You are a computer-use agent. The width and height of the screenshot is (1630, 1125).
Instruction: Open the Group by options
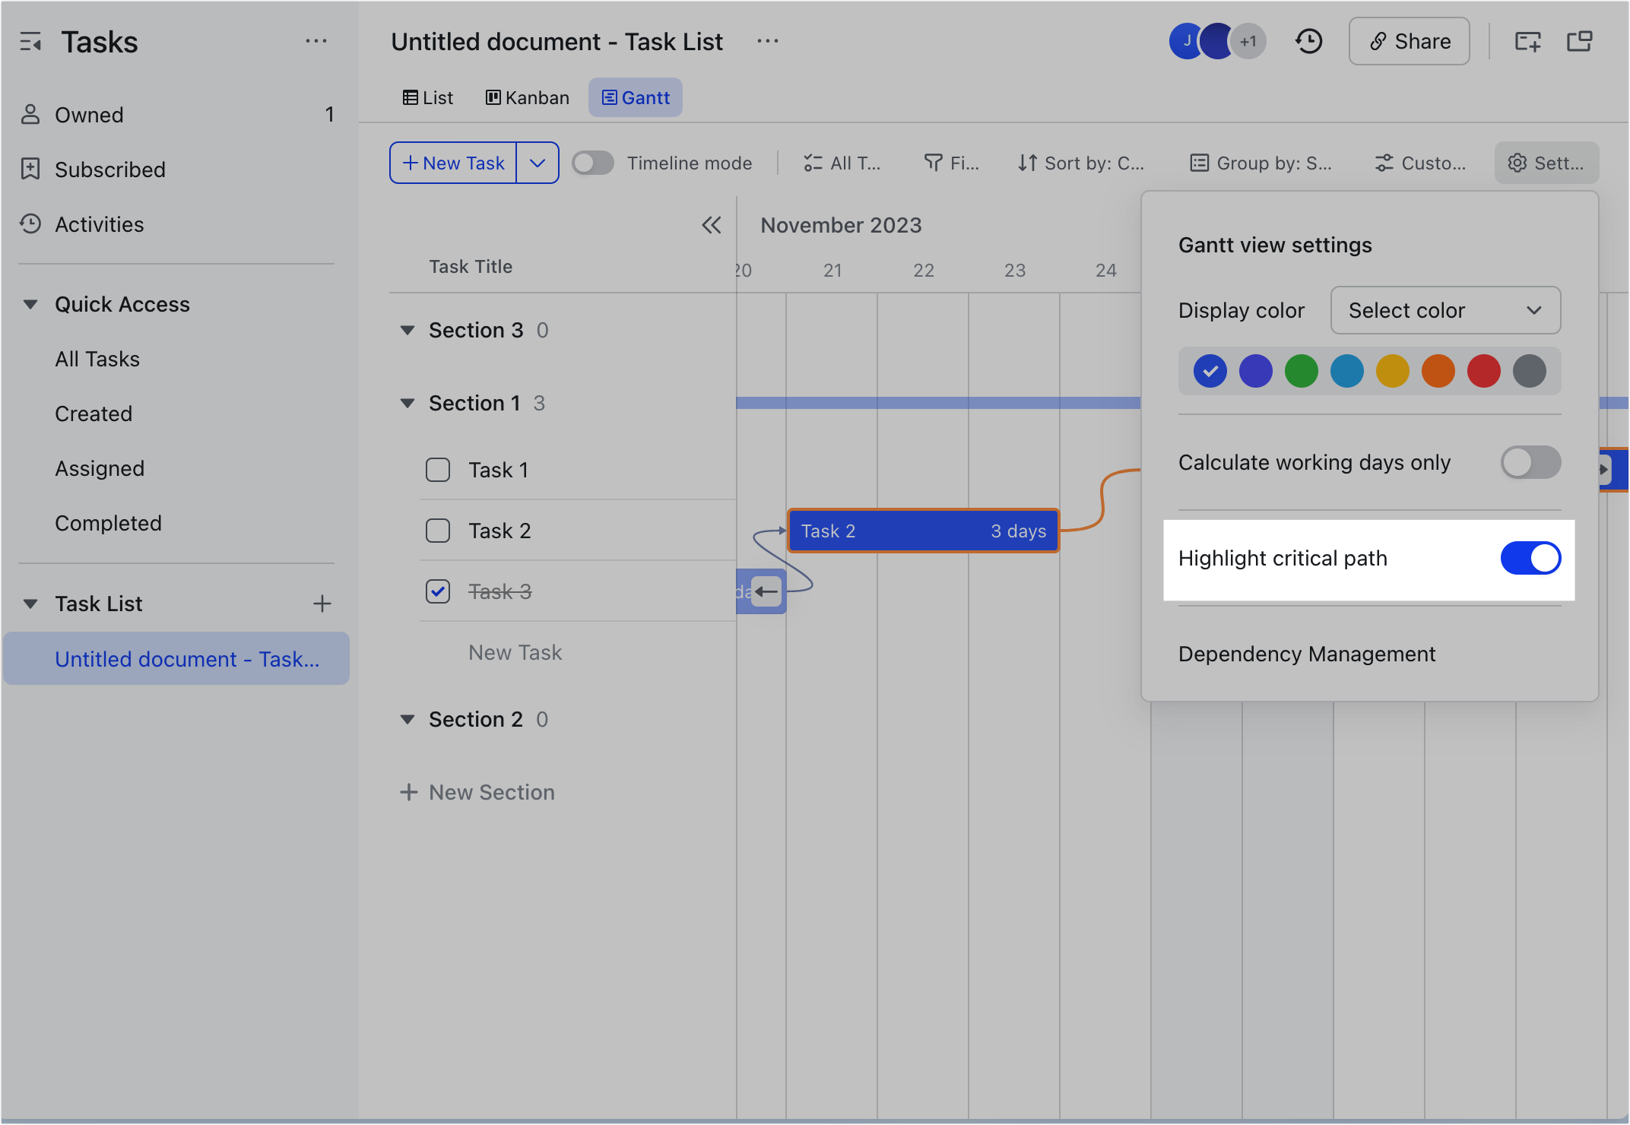point(1260,163)
